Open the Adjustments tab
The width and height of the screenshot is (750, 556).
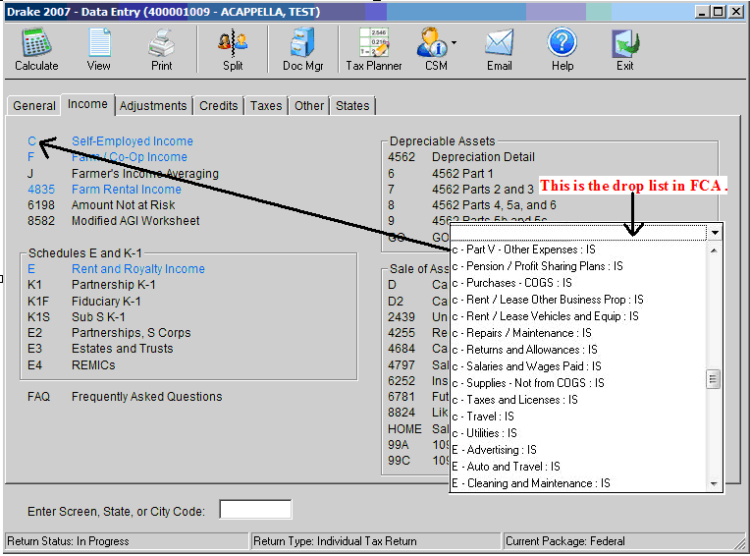coord(153,106)
